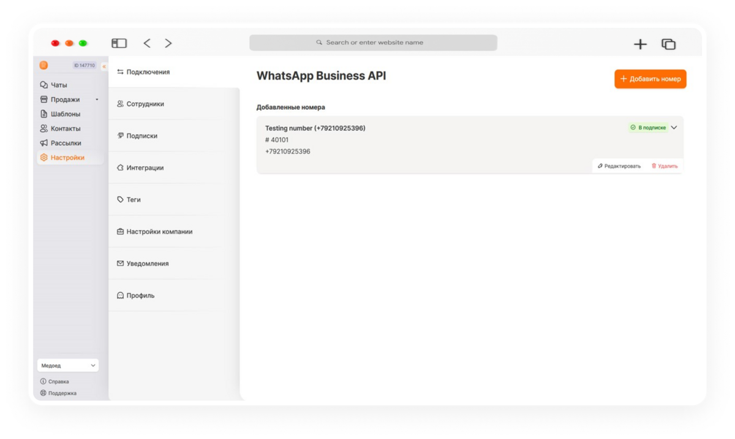Click the Testing number (+79210925396) title
Image resolution: width=735 pixels, height=439 pixels.
[x=315, y=128]
